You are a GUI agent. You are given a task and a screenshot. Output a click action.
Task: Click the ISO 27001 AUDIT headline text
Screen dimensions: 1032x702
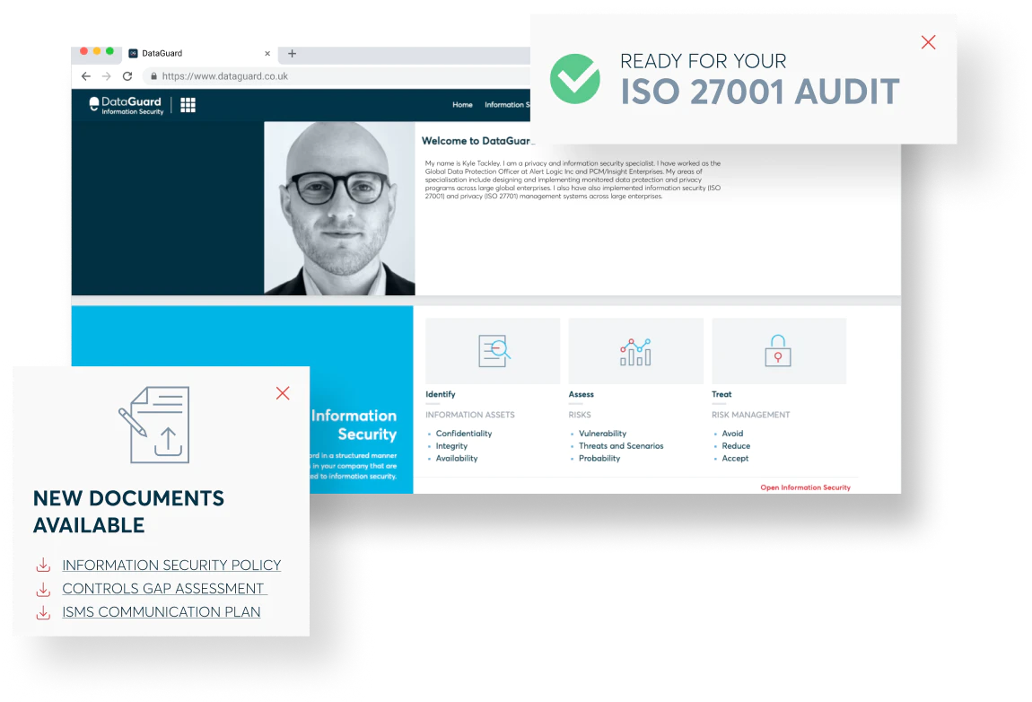coord(760,91)
